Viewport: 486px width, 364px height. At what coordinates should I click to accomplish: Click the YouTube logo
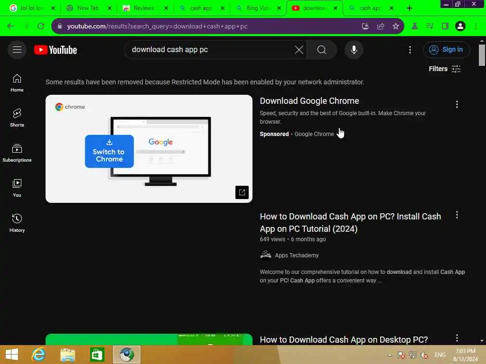tap(56, 50)
